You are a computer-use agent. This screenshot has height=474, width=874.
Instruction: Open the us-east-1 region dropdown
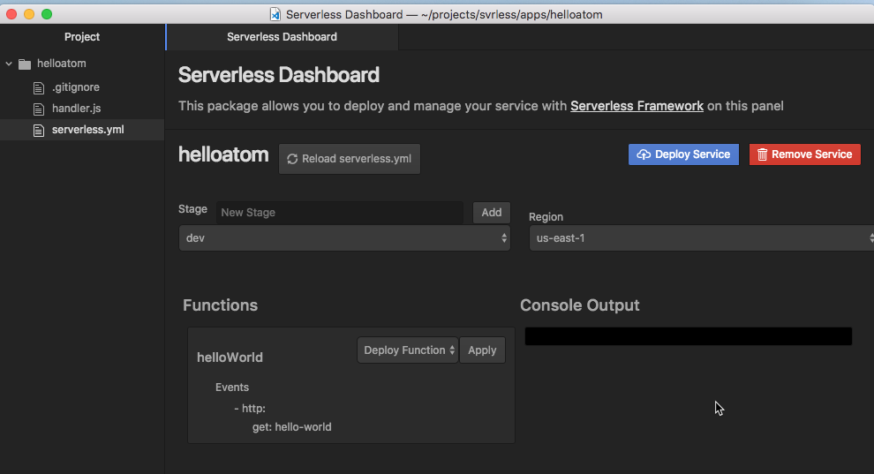coord(701,237)
